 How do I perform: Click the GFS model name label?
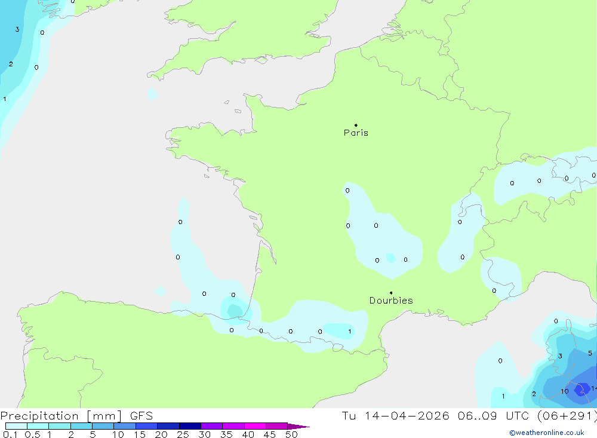141,416
